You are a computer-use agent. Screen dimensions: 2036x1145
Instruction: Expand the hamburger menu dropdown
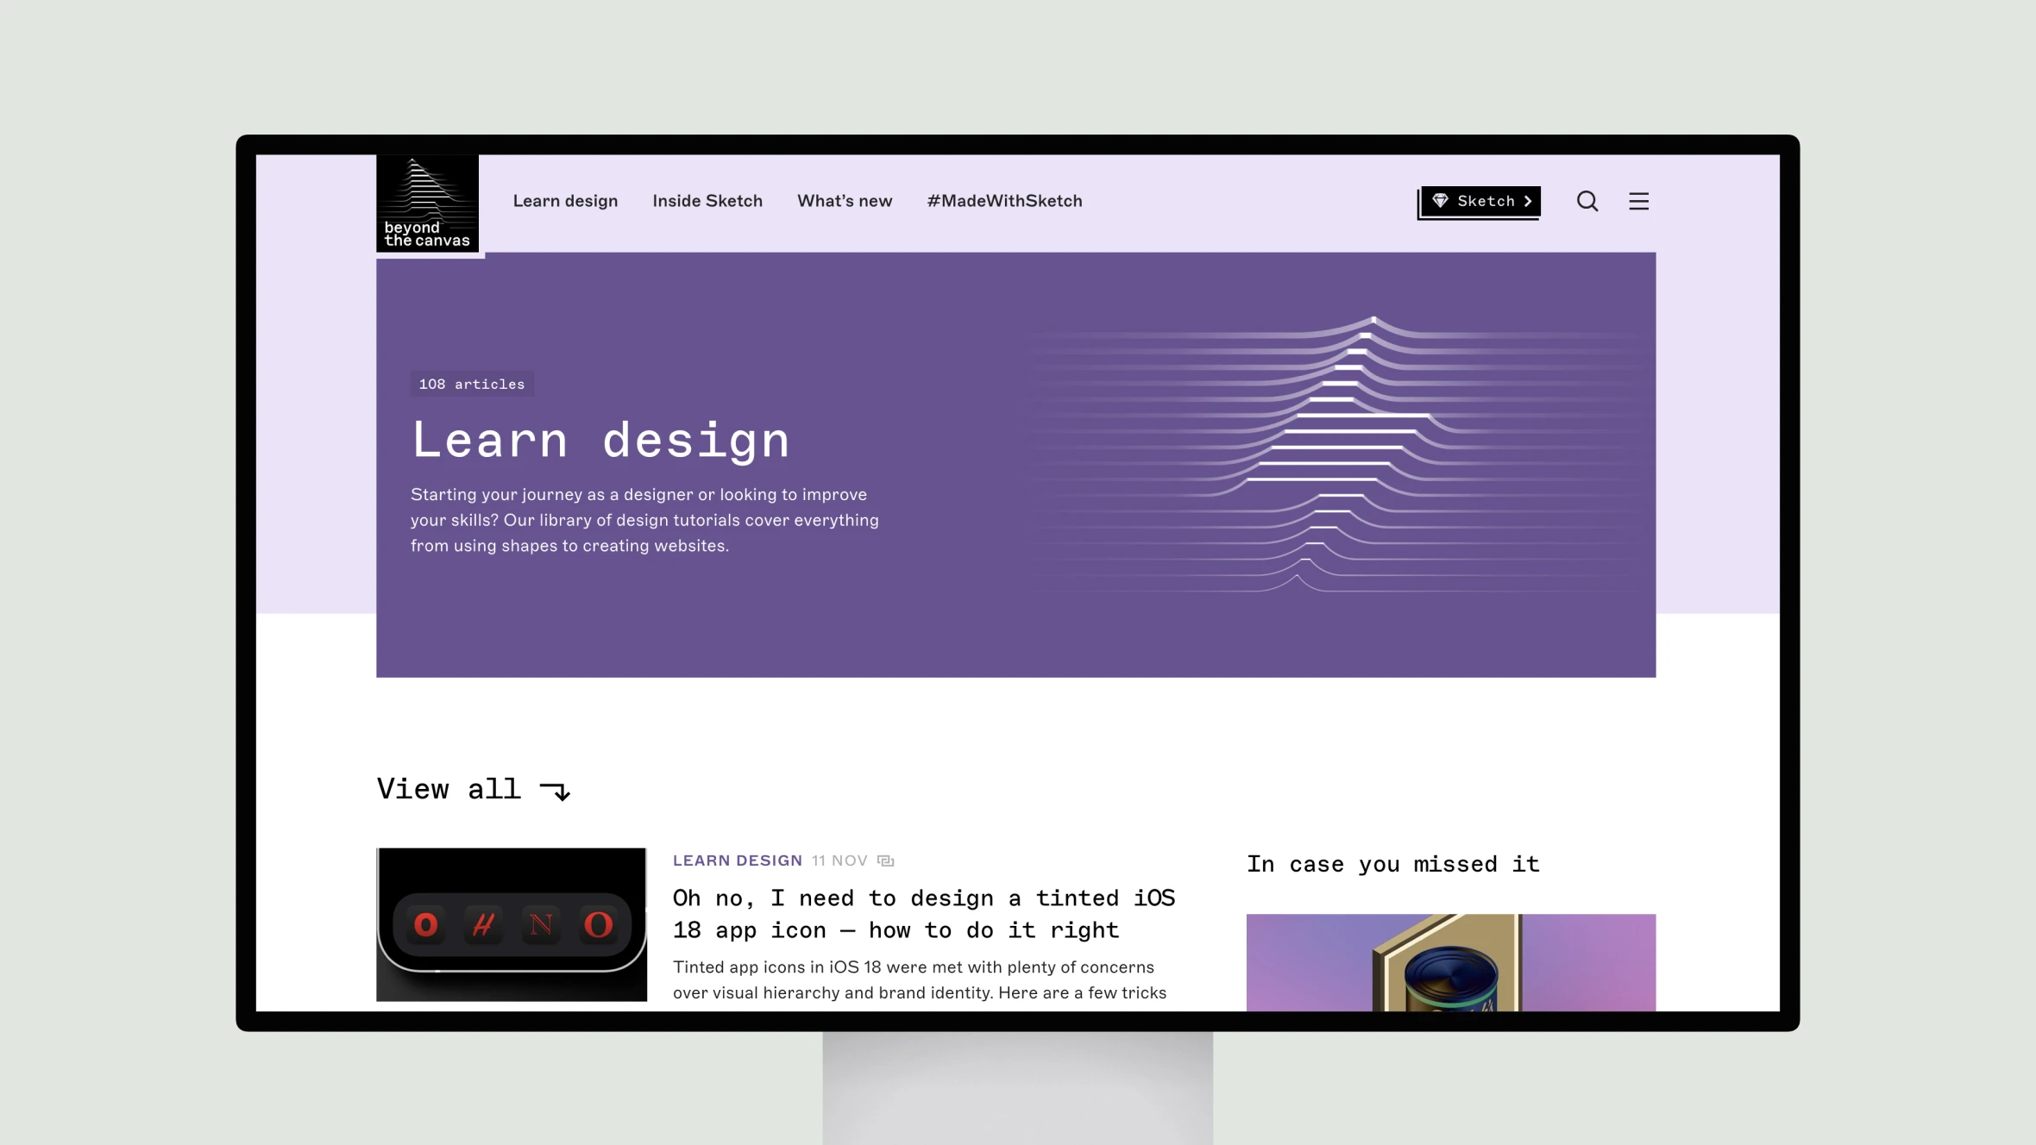[1639, 201]
